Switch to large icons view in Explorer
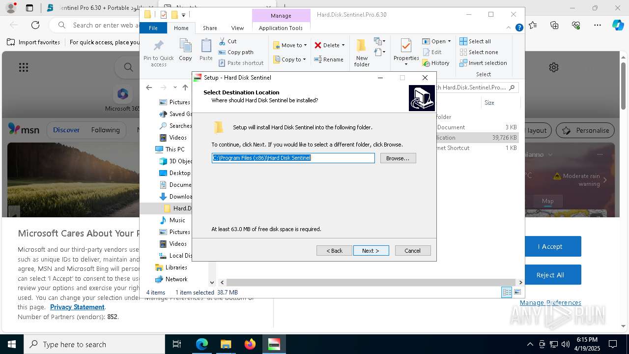The height and width of the screenshot is (354, 629). (517, 293)
